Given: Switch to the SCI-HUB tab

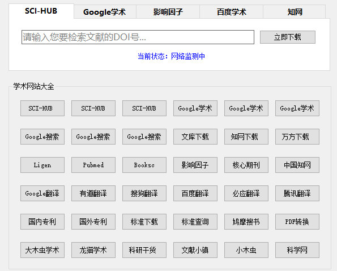Looking at the screenshot, I should [41, 11].
